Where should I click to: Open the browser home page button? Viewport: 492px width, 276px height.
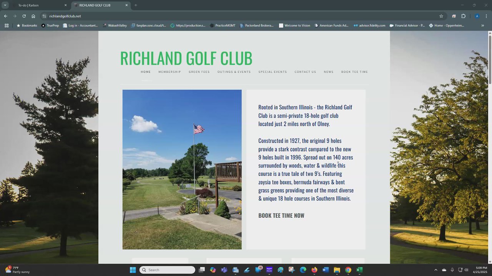(x=33, y=16)
